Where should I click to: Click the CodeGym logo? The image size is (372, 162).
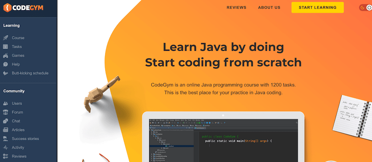[x=23, y=8]
